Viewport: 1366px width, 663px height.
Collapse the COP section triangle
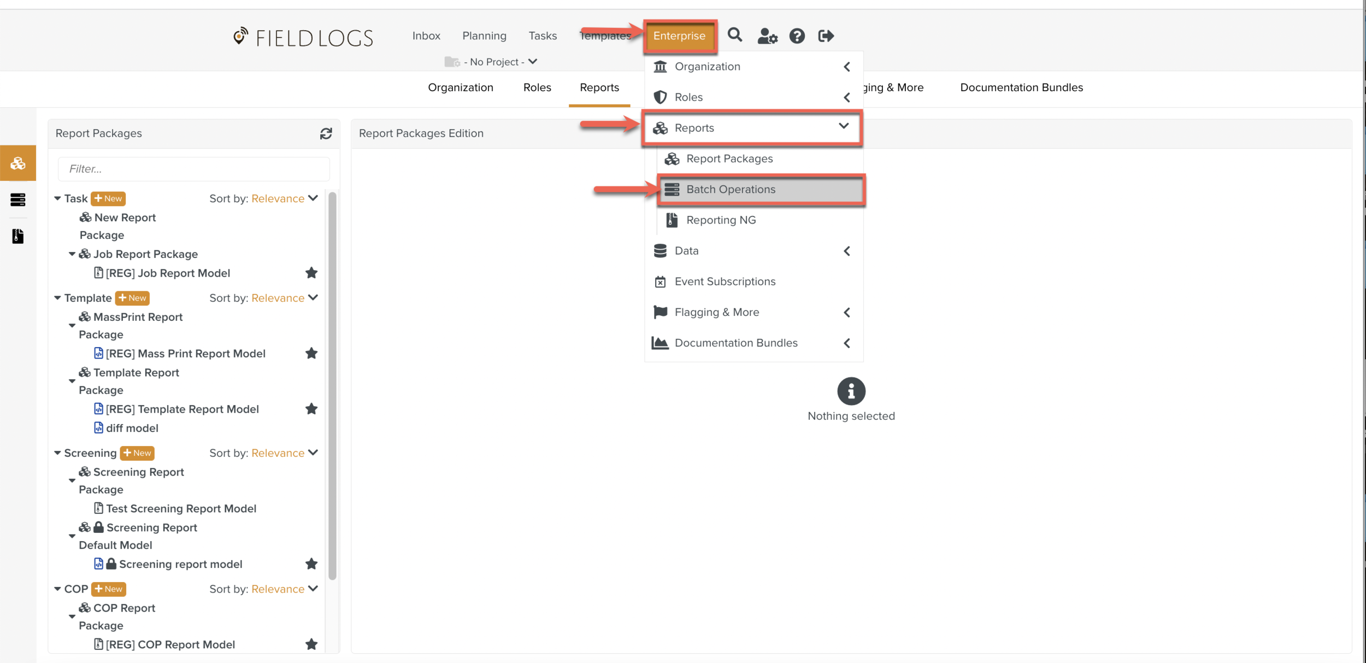coord(57,589)
